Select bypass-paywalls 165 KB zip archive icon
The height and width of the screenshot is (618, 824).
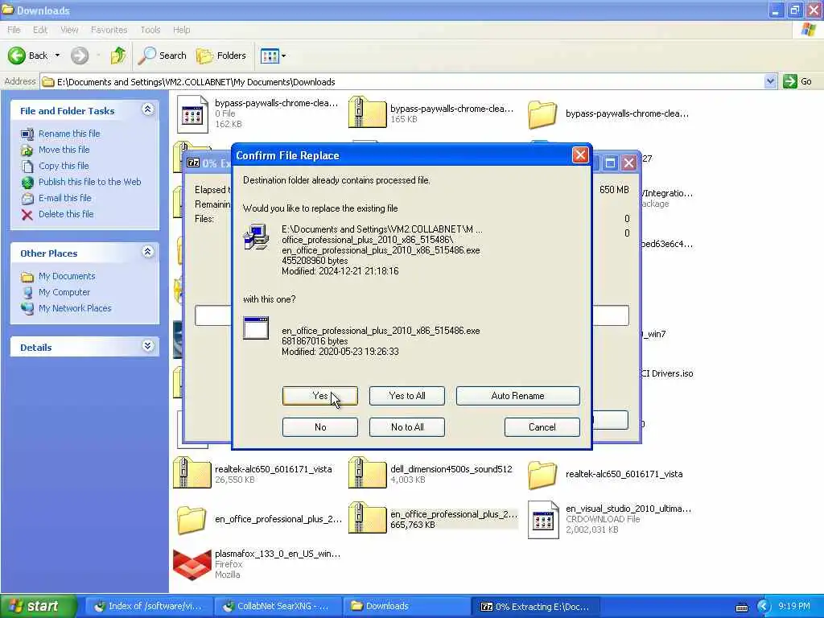pos(367,112)
